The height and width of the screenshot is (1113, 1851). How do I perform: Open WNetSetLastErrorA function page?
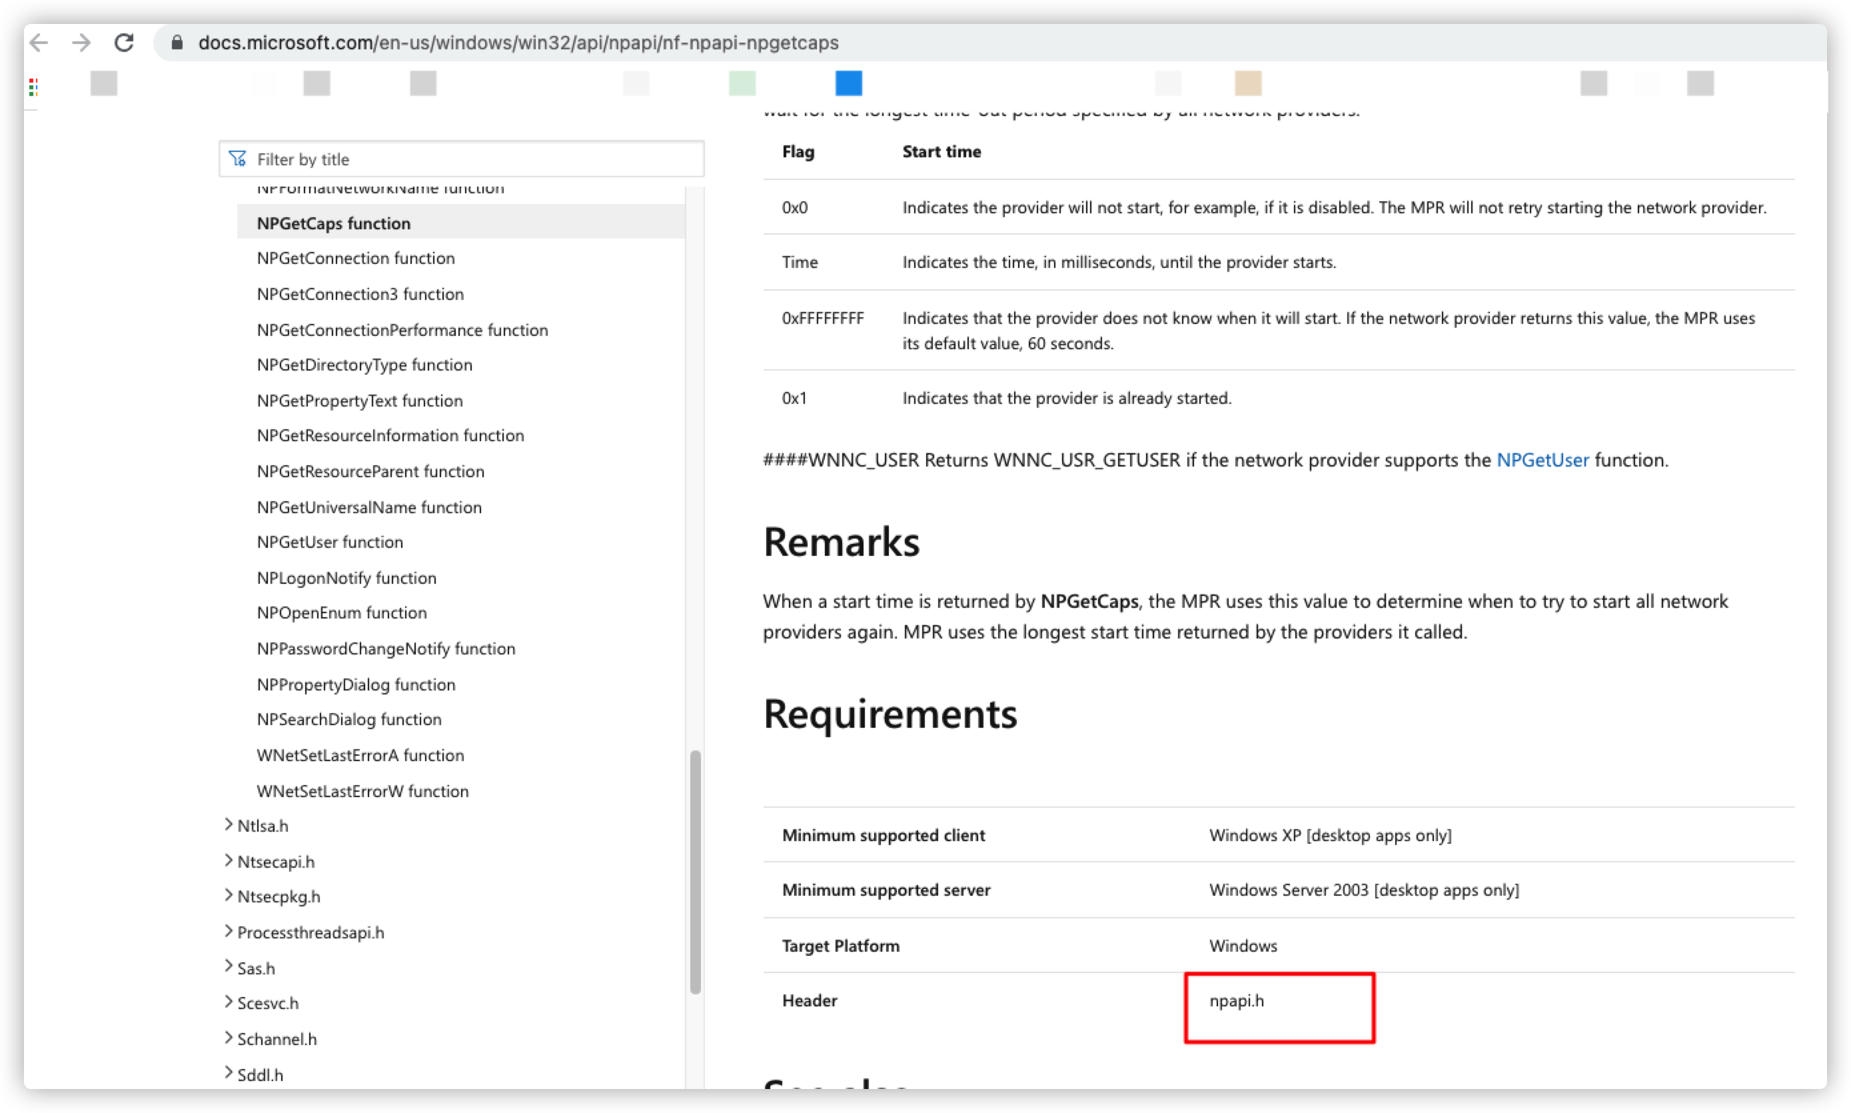tap(360, 754)
